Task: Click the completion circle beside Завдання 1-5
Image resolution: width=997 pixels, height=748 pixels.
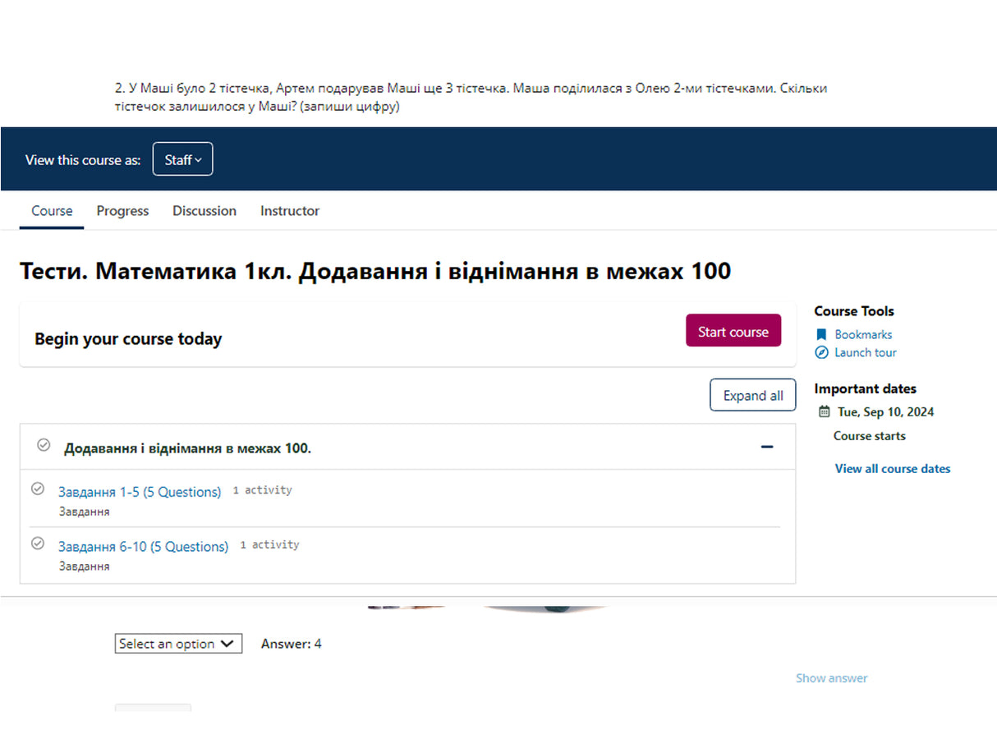Action: pyautogui.click(x=37, y=488)
